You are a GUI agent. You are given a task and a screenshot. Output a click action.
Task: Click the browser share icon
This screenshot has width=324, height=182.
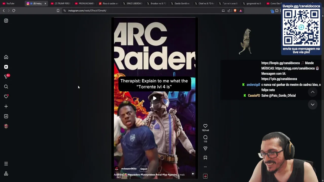229,11
